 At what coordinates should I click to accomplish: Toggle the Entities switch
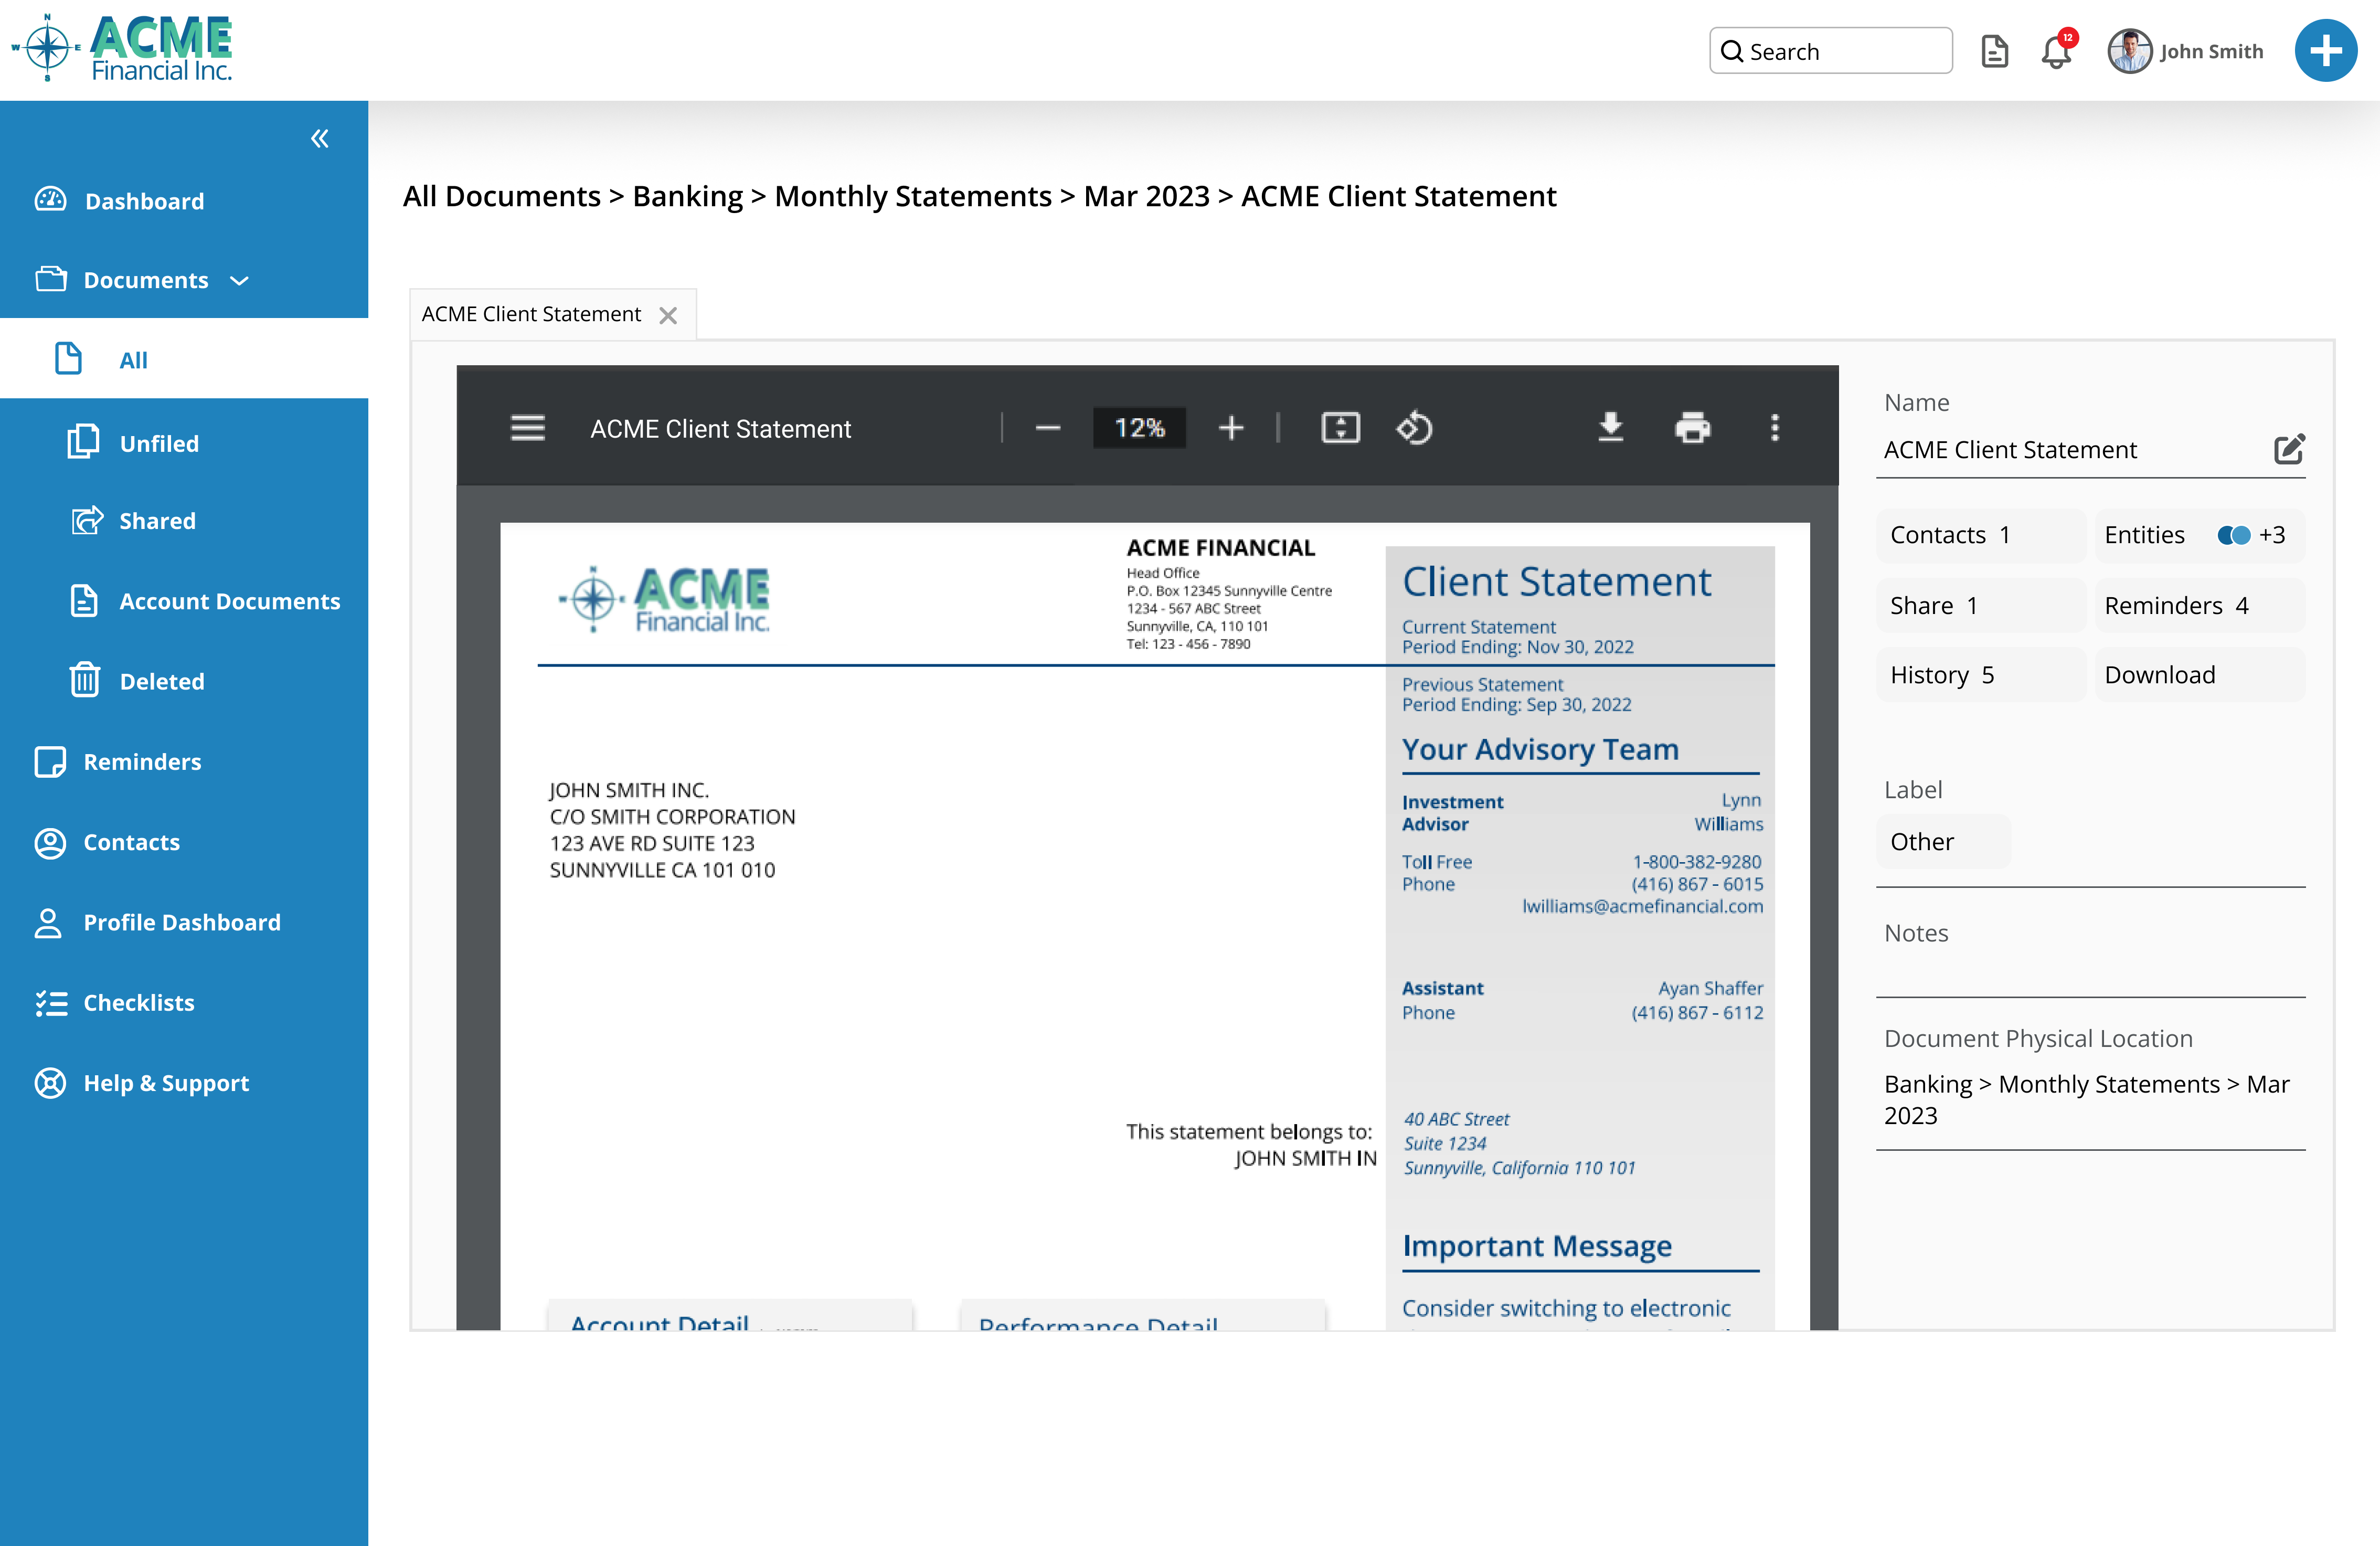pyautogui.click(x=2232, y=535)
